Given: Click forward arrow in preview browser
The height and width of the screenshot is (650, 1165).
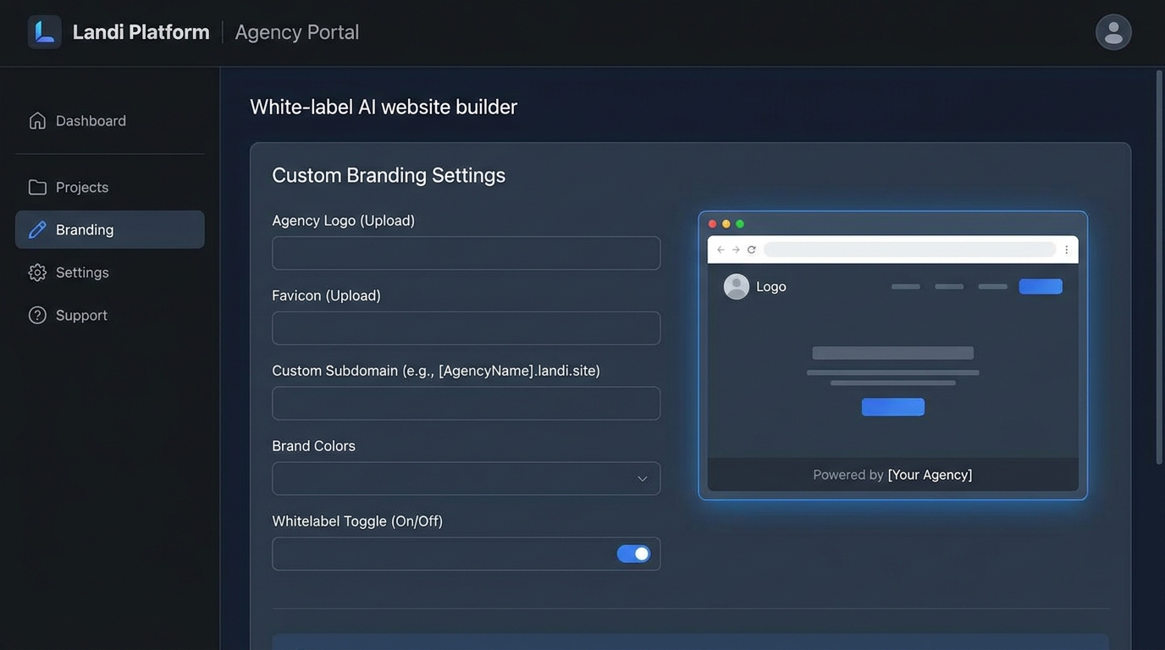Looking at the screenshot, I should (736, 250).
